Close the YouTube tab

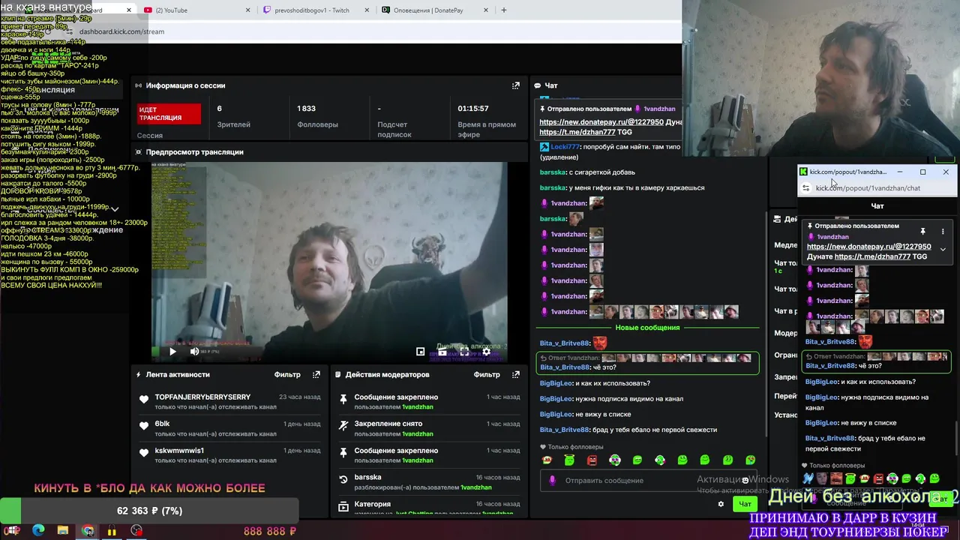tap(248, 10)
